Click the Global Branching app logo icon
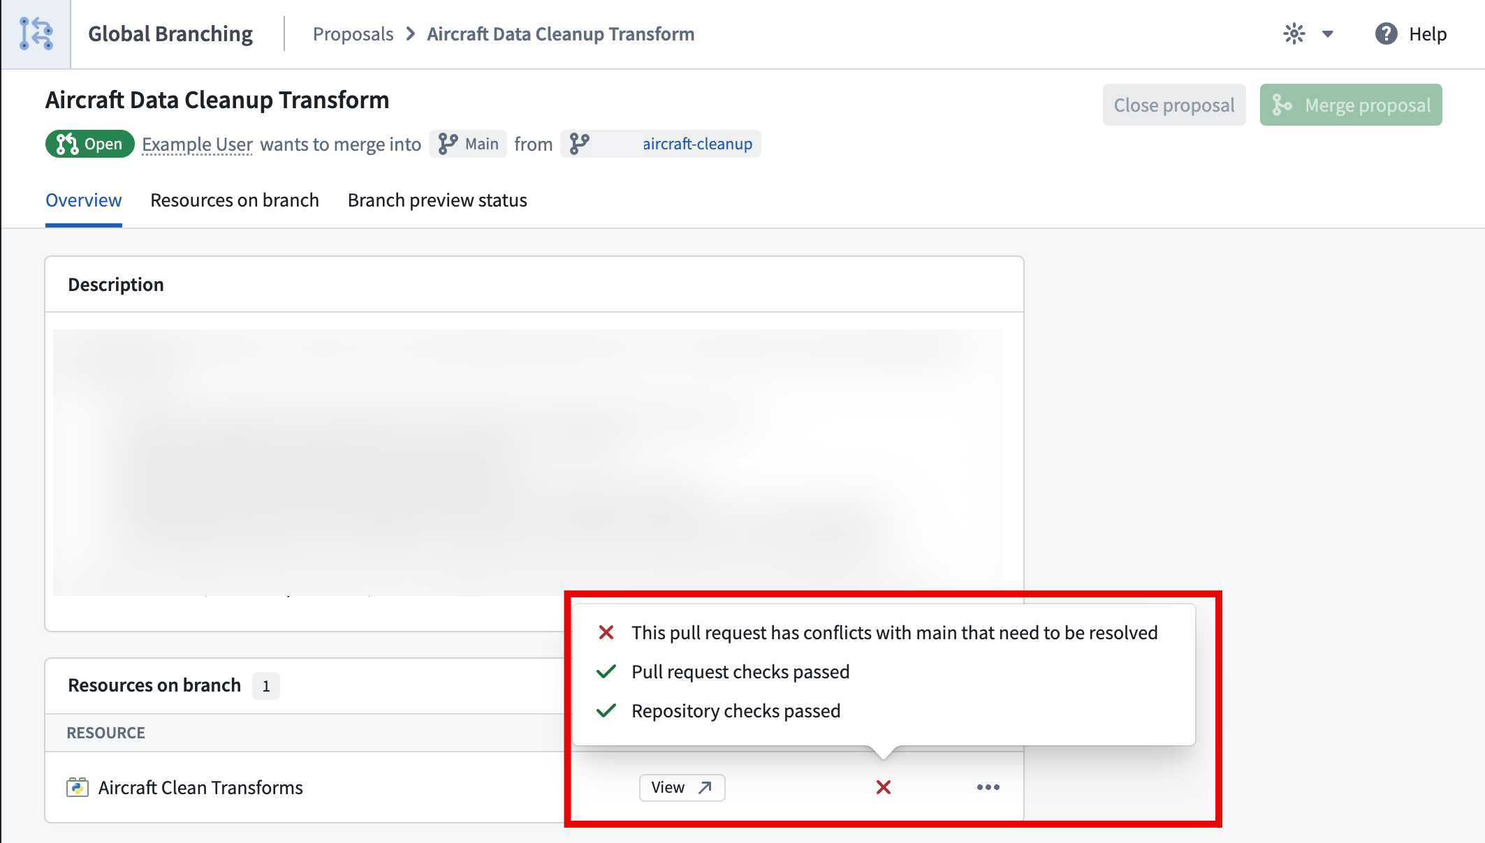The width and height of the screenshot is (1485, 843). click(36, 33)
